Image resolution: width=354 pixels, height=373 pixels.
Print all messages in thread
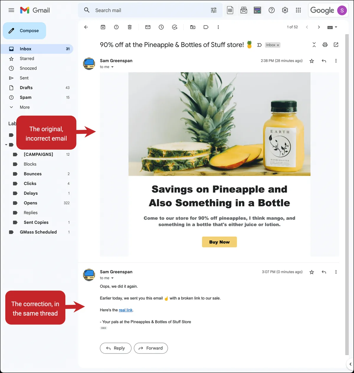(x=325, y=45)
